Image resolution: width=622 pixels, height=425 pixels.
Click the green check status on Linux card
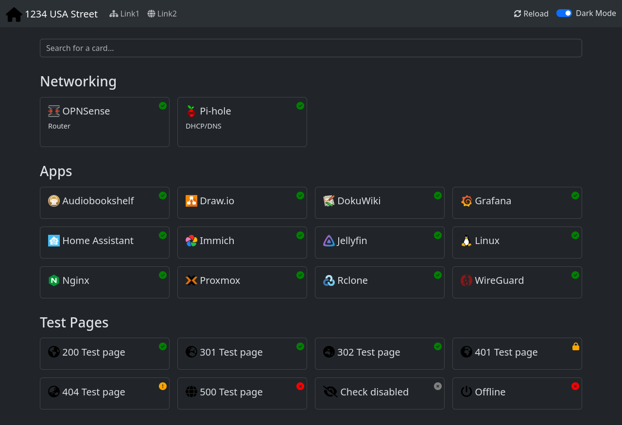(x=575, y=235)
